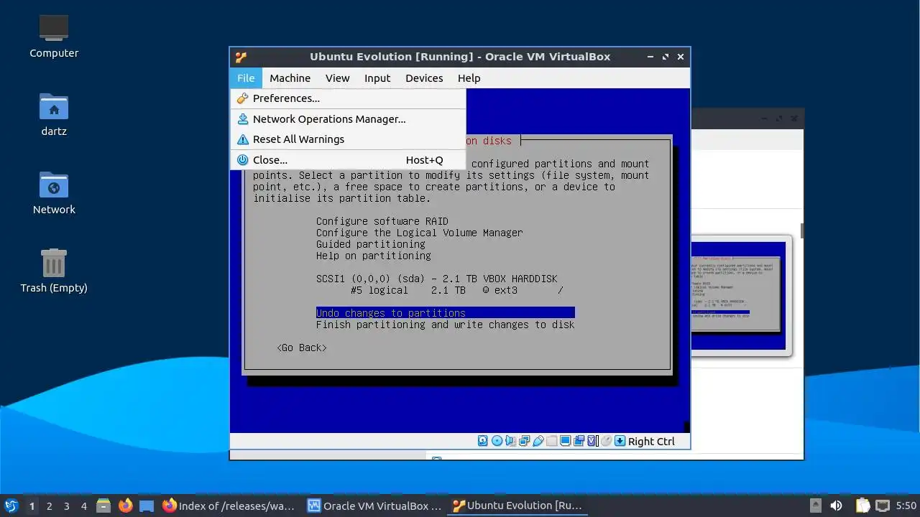Screen dimensions: 920x517
Task: Select Configure the Logical Volume Manager
Action: [x=420, y=233]
